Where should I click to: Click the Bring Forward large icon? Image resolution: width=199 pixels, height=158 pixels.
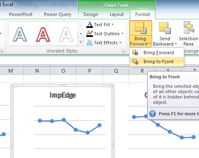click(141, 28)
